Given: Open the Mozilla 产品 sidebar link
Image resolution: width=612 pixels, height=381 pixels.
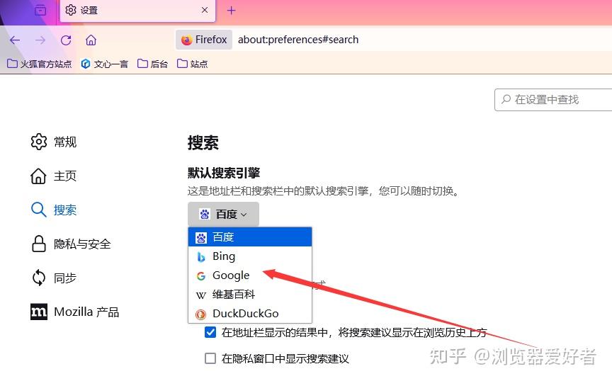Looking at the screenshot, I should [x=75, y=312].
